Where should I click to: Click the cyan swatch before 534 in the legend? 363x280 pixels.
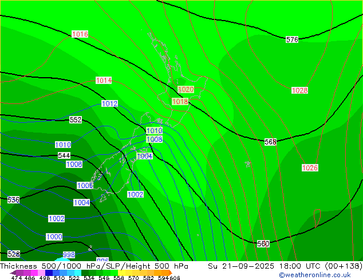(78, 273)
